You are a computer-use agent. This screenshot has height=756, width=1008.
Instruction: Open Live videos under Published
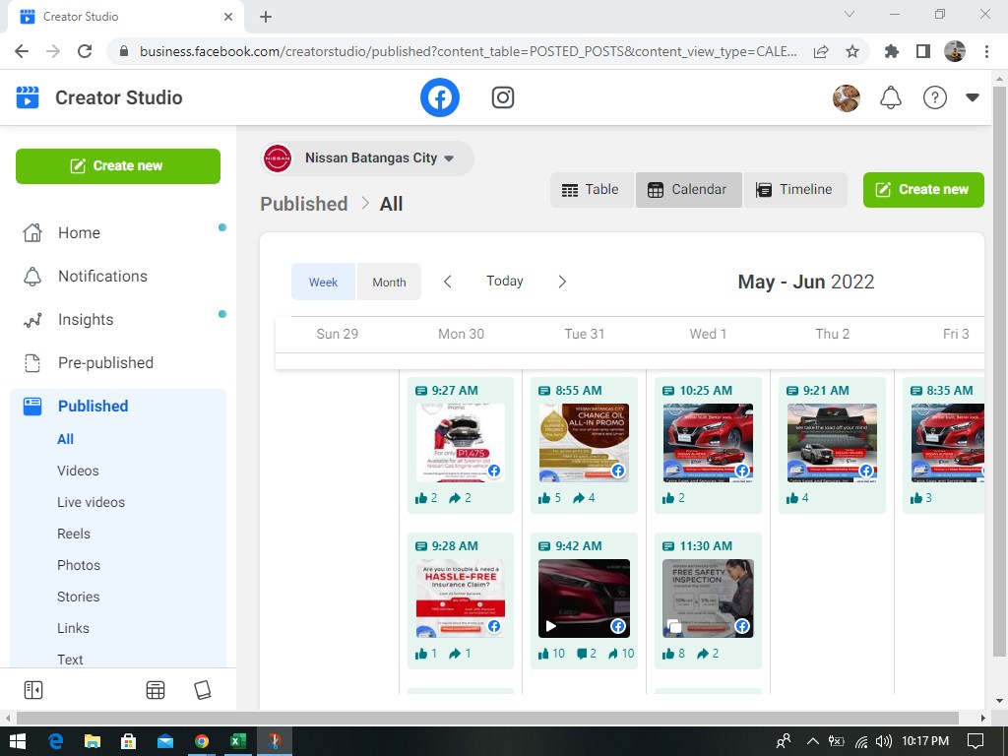point(91,502)
